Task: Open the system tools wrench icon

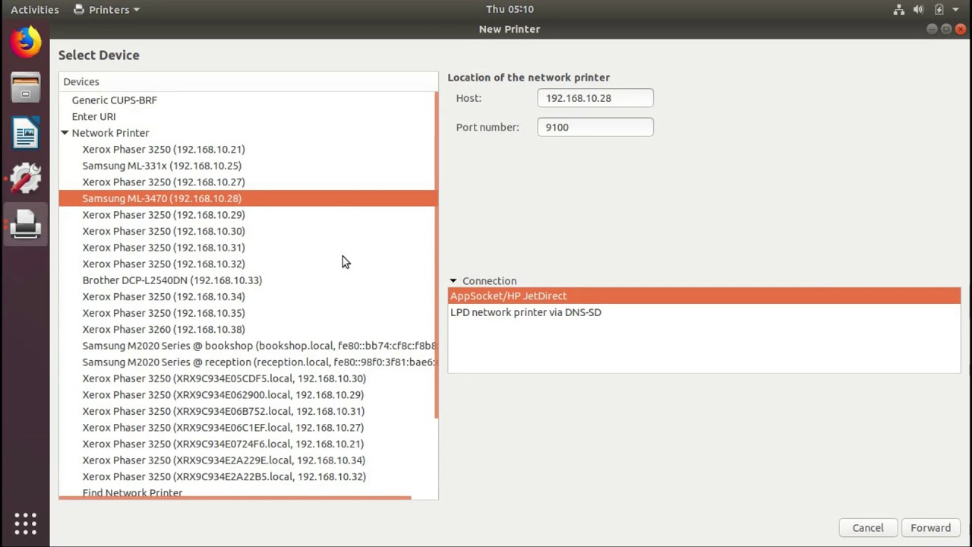Action: point(25,179)
